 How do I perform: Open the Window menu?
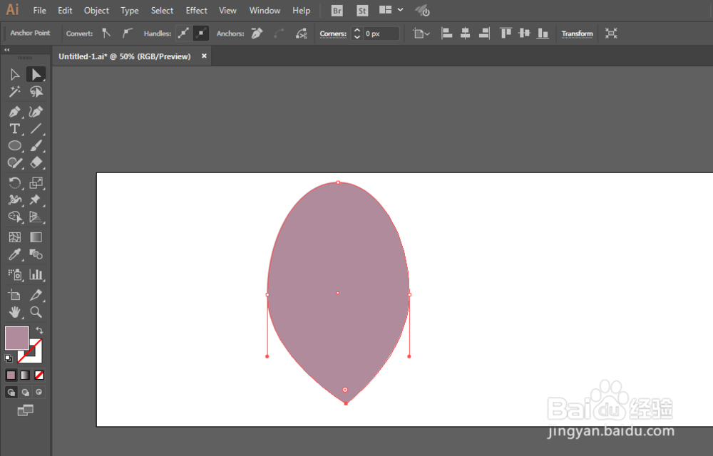coord(265,11)
